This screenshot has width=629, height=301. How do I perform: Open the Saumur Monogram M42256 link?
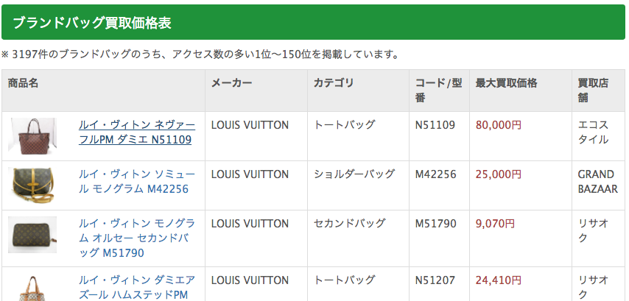tap(136, 182)
